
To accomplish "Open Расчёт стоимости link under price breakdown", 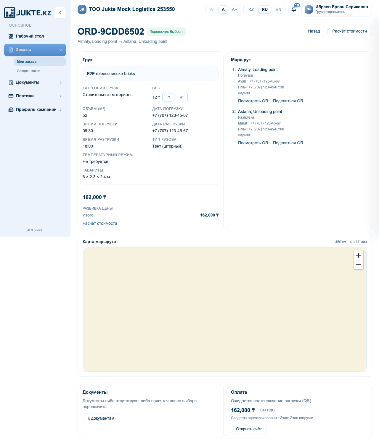I will 100,223.
